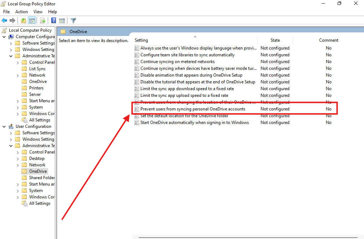Select Local Computer Policy root node

coord(30,30)
